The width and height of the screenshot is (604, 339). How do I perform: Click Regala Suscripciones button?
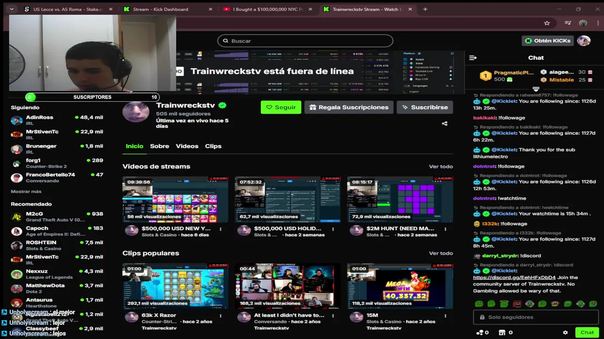click(x=349, y=107)
